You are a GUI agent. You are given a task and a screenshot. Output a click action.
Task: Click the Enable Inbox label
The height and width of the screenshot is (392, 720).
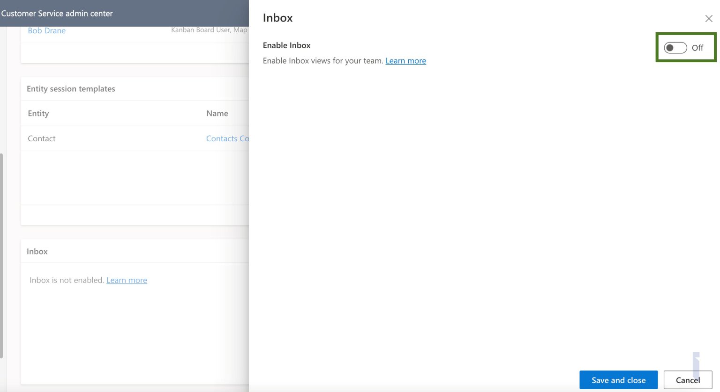286,45
